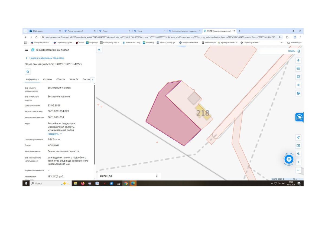Reload the page in Chrome

(x=36, y=37)
